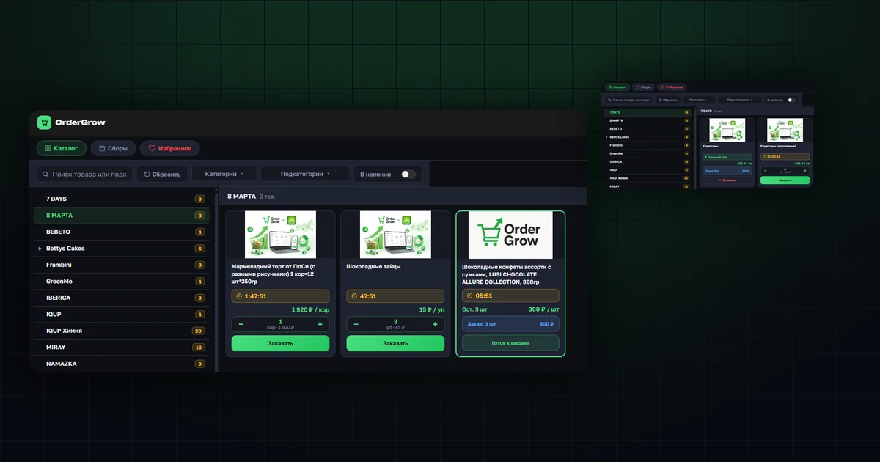The image size is (880, 462).
Task: Select the BEBETO category in main window
Action: [121, 232]
